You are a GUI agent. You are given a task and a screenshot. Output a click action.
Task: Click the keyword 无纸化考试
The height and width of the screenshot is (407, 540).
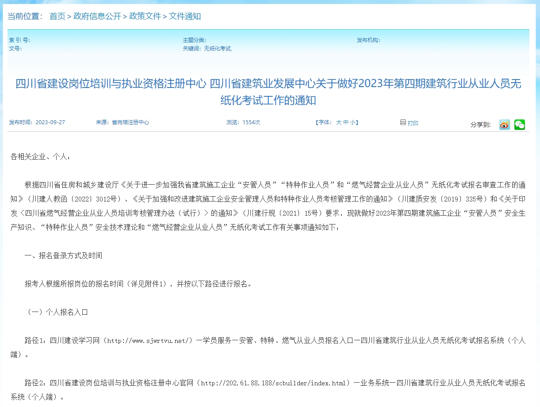point(218,49)
